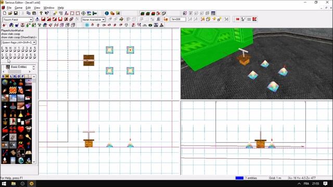
Task: Click the browser tree right scroll arrow
Action: 30,72
